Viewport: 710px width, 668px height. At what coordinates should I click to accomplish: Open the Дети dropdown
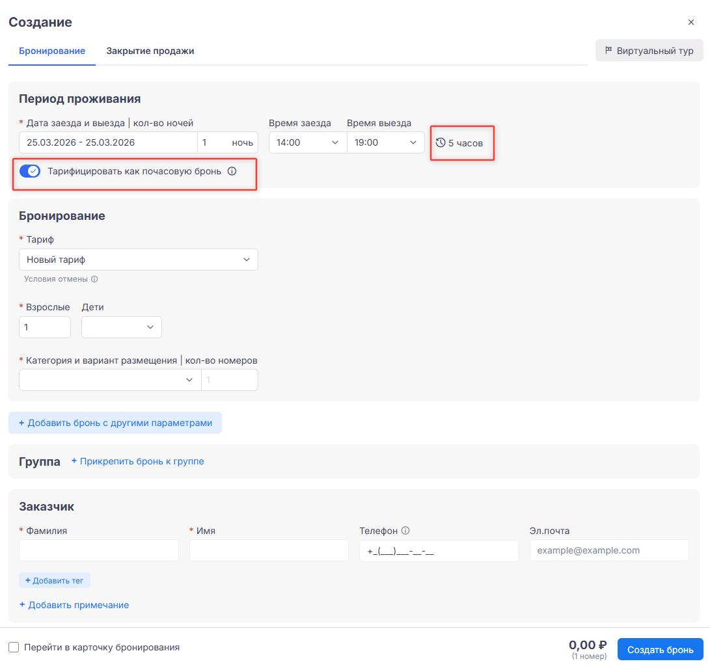121,327
